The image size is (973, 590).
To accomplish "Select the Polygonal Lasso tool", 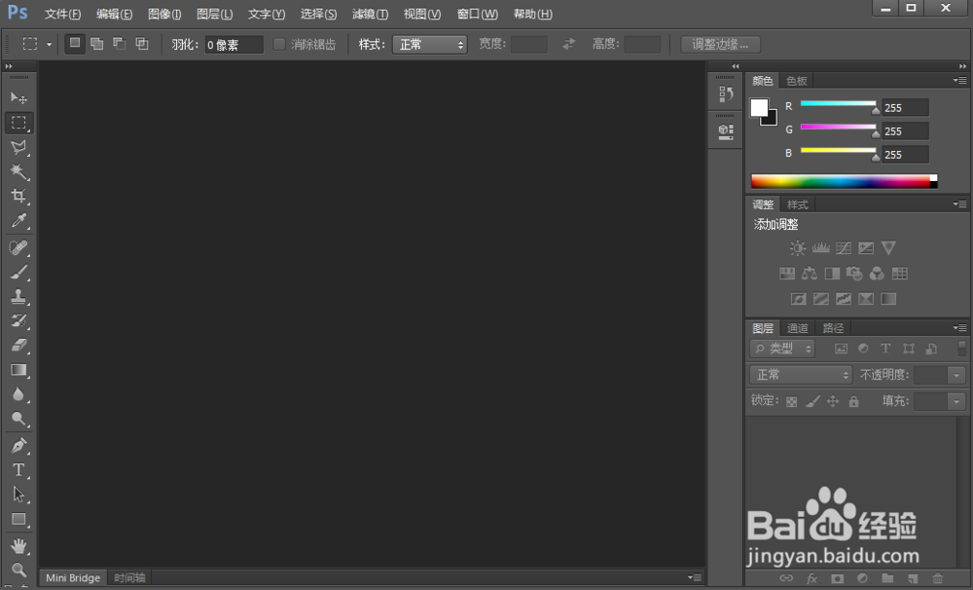I will [x=18, y=147].
